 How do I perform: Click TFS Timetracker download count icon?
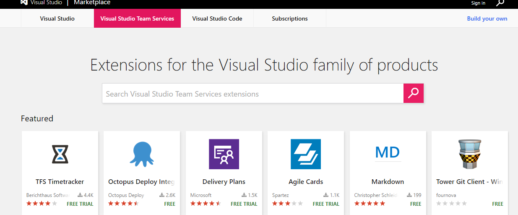tap(80, 195)
